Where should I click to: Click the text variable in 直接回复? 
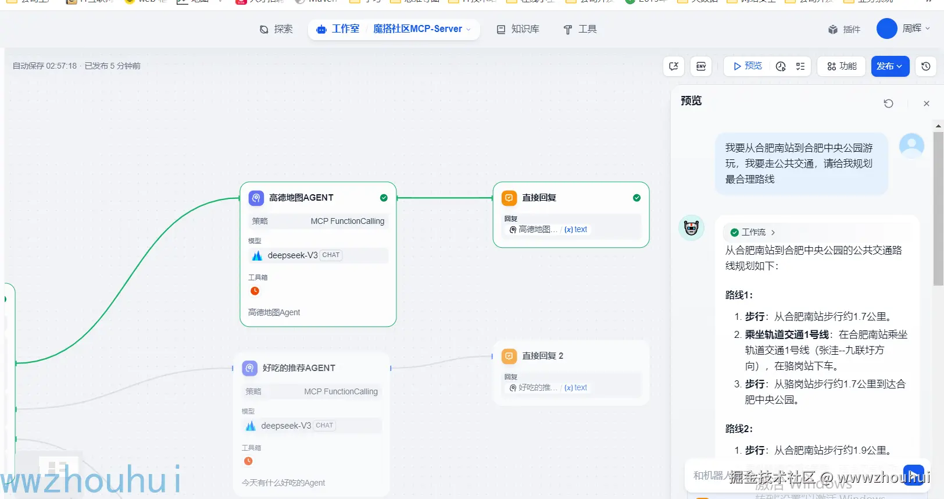pos(576,230)
